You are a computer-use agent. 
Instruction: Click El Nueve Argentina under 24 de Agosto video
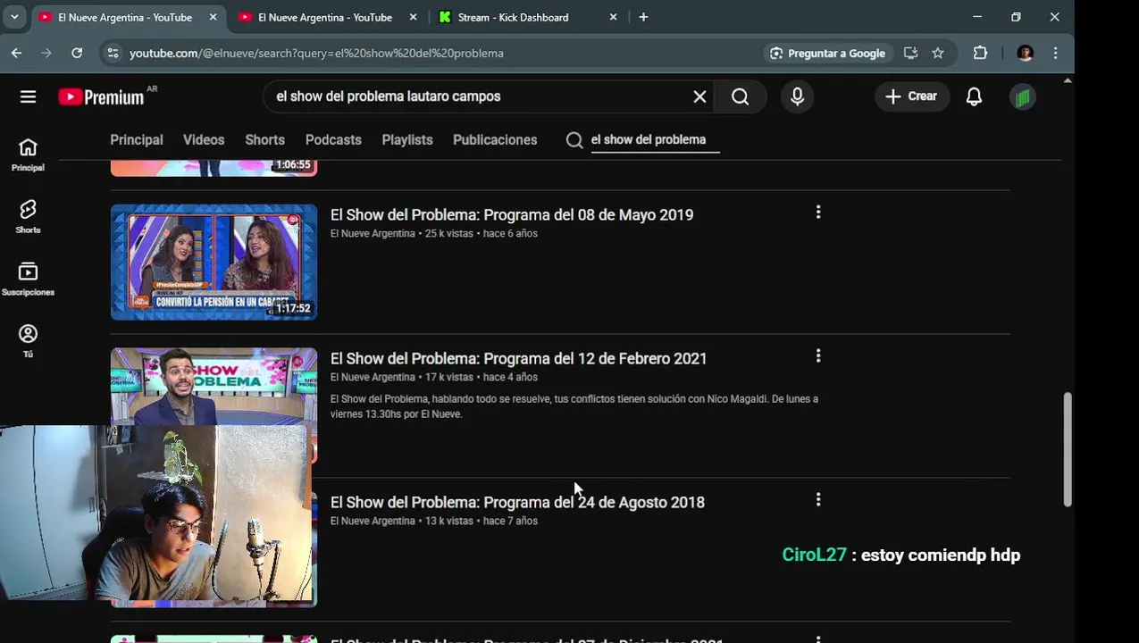[x=373, y=522]
